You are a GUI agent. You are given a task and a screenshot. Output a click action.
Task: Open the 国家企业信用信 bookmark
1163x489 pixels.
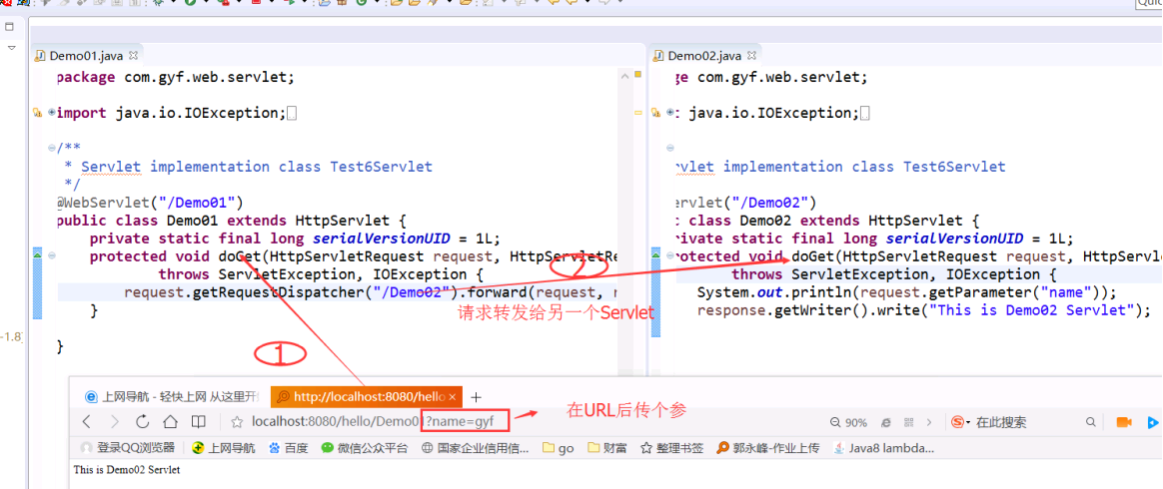click(476, 447)
